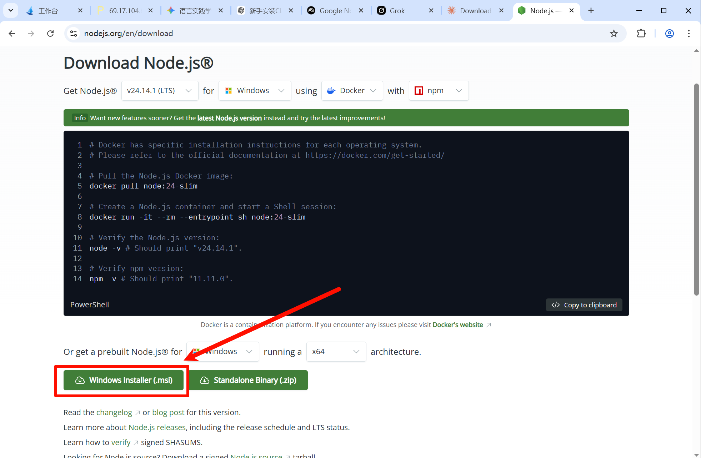The width and height of the screenshot is (701, 458).
Task: Expand the Docker install method dropdown
Action: pos(352,91)
